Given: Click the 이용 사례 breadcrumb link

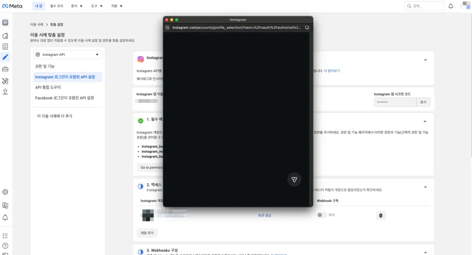Looking at the screenshot, I should (x=36, y=24).
